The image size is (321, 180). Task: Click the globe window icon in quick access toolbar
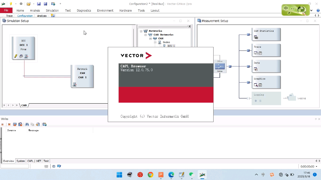53,4
